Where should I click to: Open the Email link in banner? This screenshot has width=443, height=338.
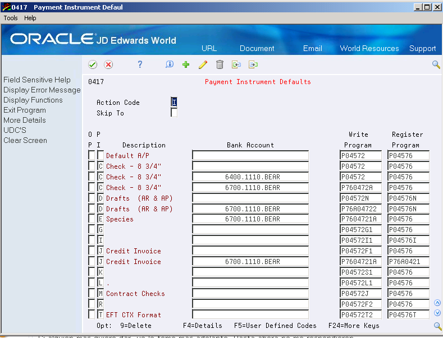pos(313,48)
